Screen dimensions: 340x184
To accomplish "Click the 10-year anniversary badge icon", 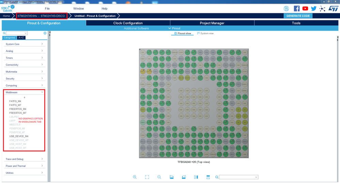I will tap(286, 9).
